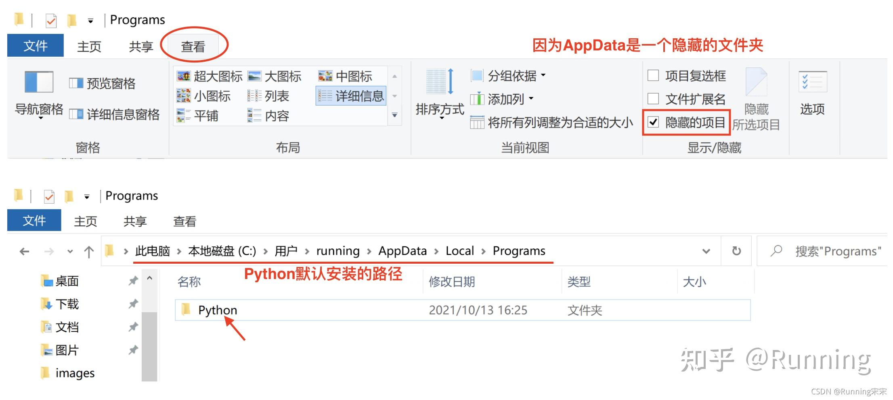Open the 预览窗格 preview pane
The width and height of the screenshot is (893, 400).
point(104,83)
